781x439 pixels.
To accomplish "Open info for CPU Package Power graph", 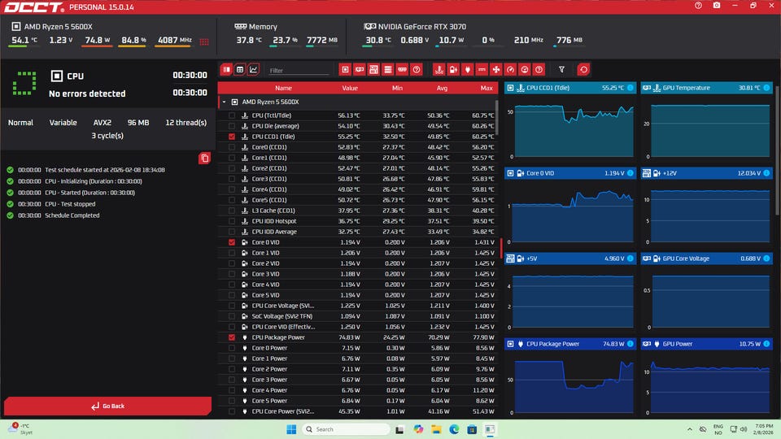I will click(630, 344).
